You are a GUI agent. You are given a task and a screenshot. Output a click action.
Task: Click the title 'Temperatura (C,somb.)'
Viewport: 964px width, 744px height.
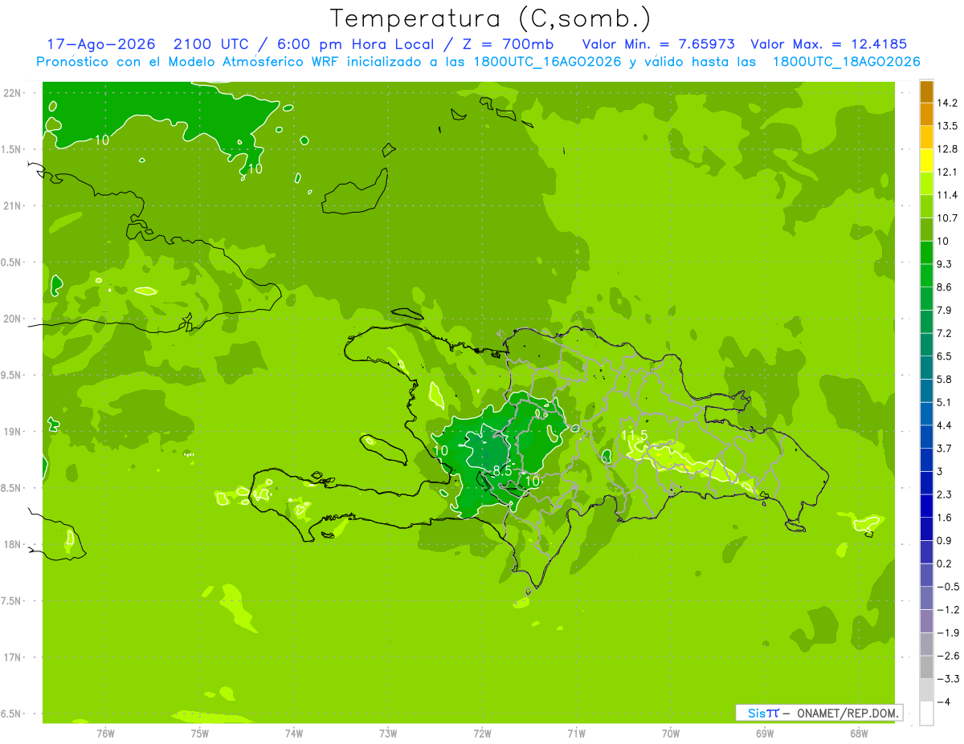point(491,18)
